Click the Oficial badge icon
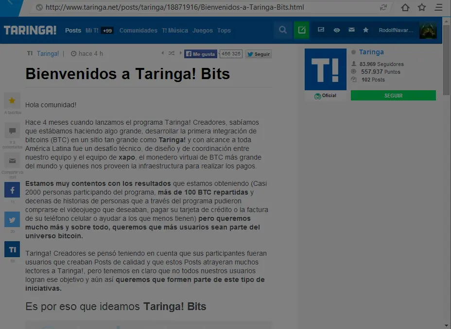Viewport: 451px width, 329px height. pos(317,96)
